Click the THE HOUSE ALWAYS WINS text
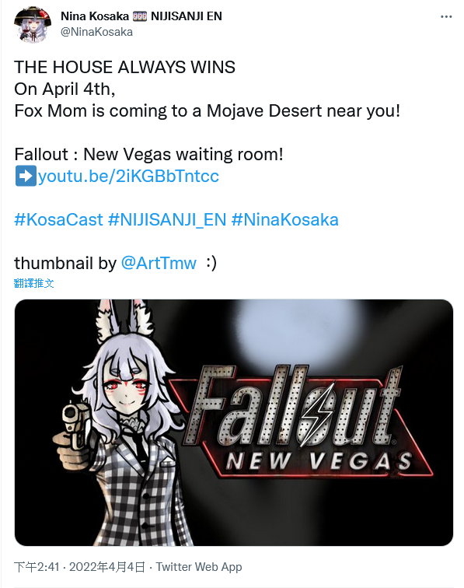Viewport: 464px width, 588px height. point(125,67)
